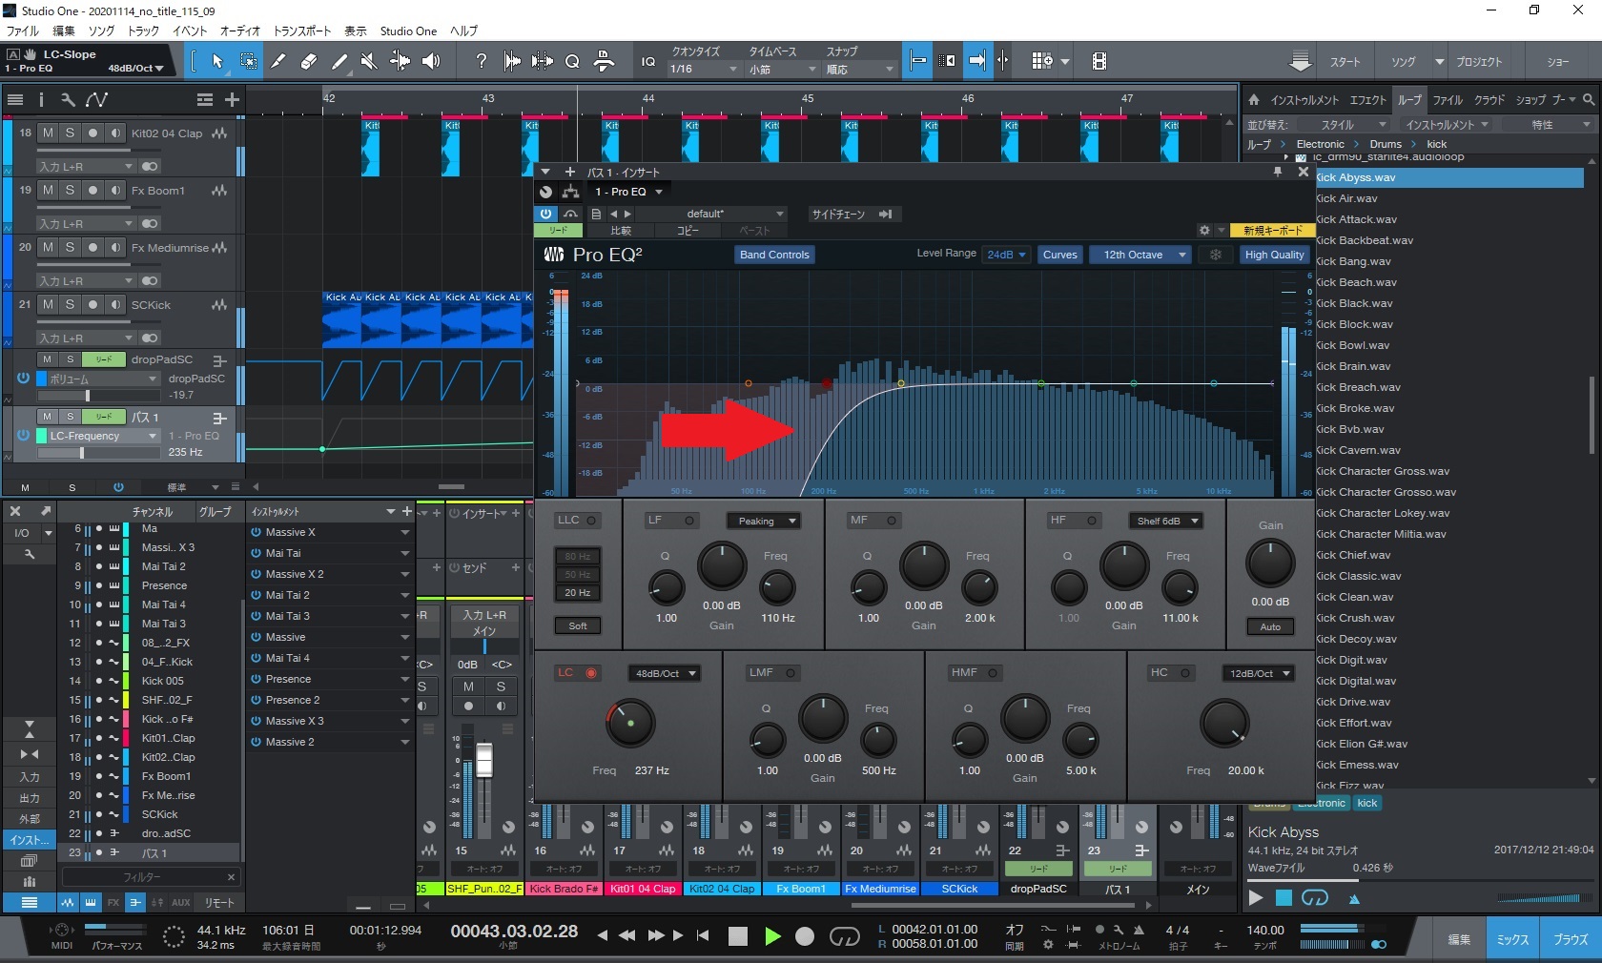Screen dimensions: 1602x963
Task: Toggle the LC band enable button
Action: coord(591,672)
